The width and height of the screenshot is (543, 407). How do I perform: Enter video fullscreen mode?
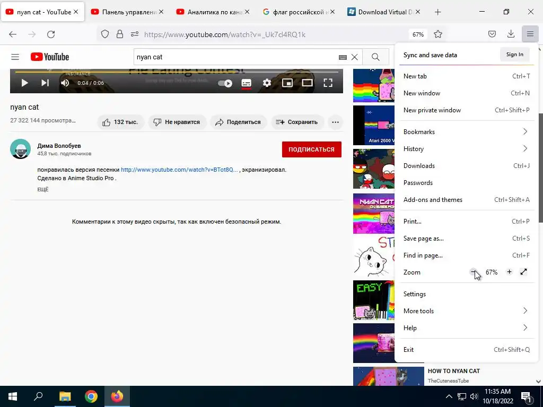328,83
